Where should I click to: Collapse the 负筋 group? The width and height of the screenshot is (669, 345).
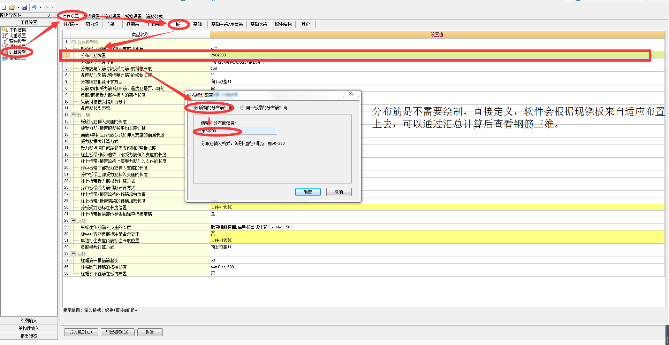pos(74,220)
